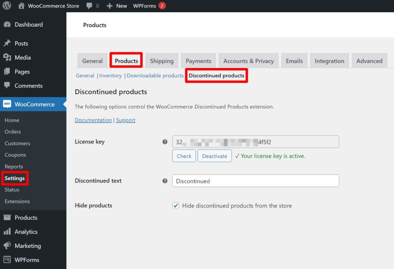Image resolution: width=394 pixels, height=269 pixels.
Task: Go to Accounts & Privacy tab
Action: pos(248,61)
